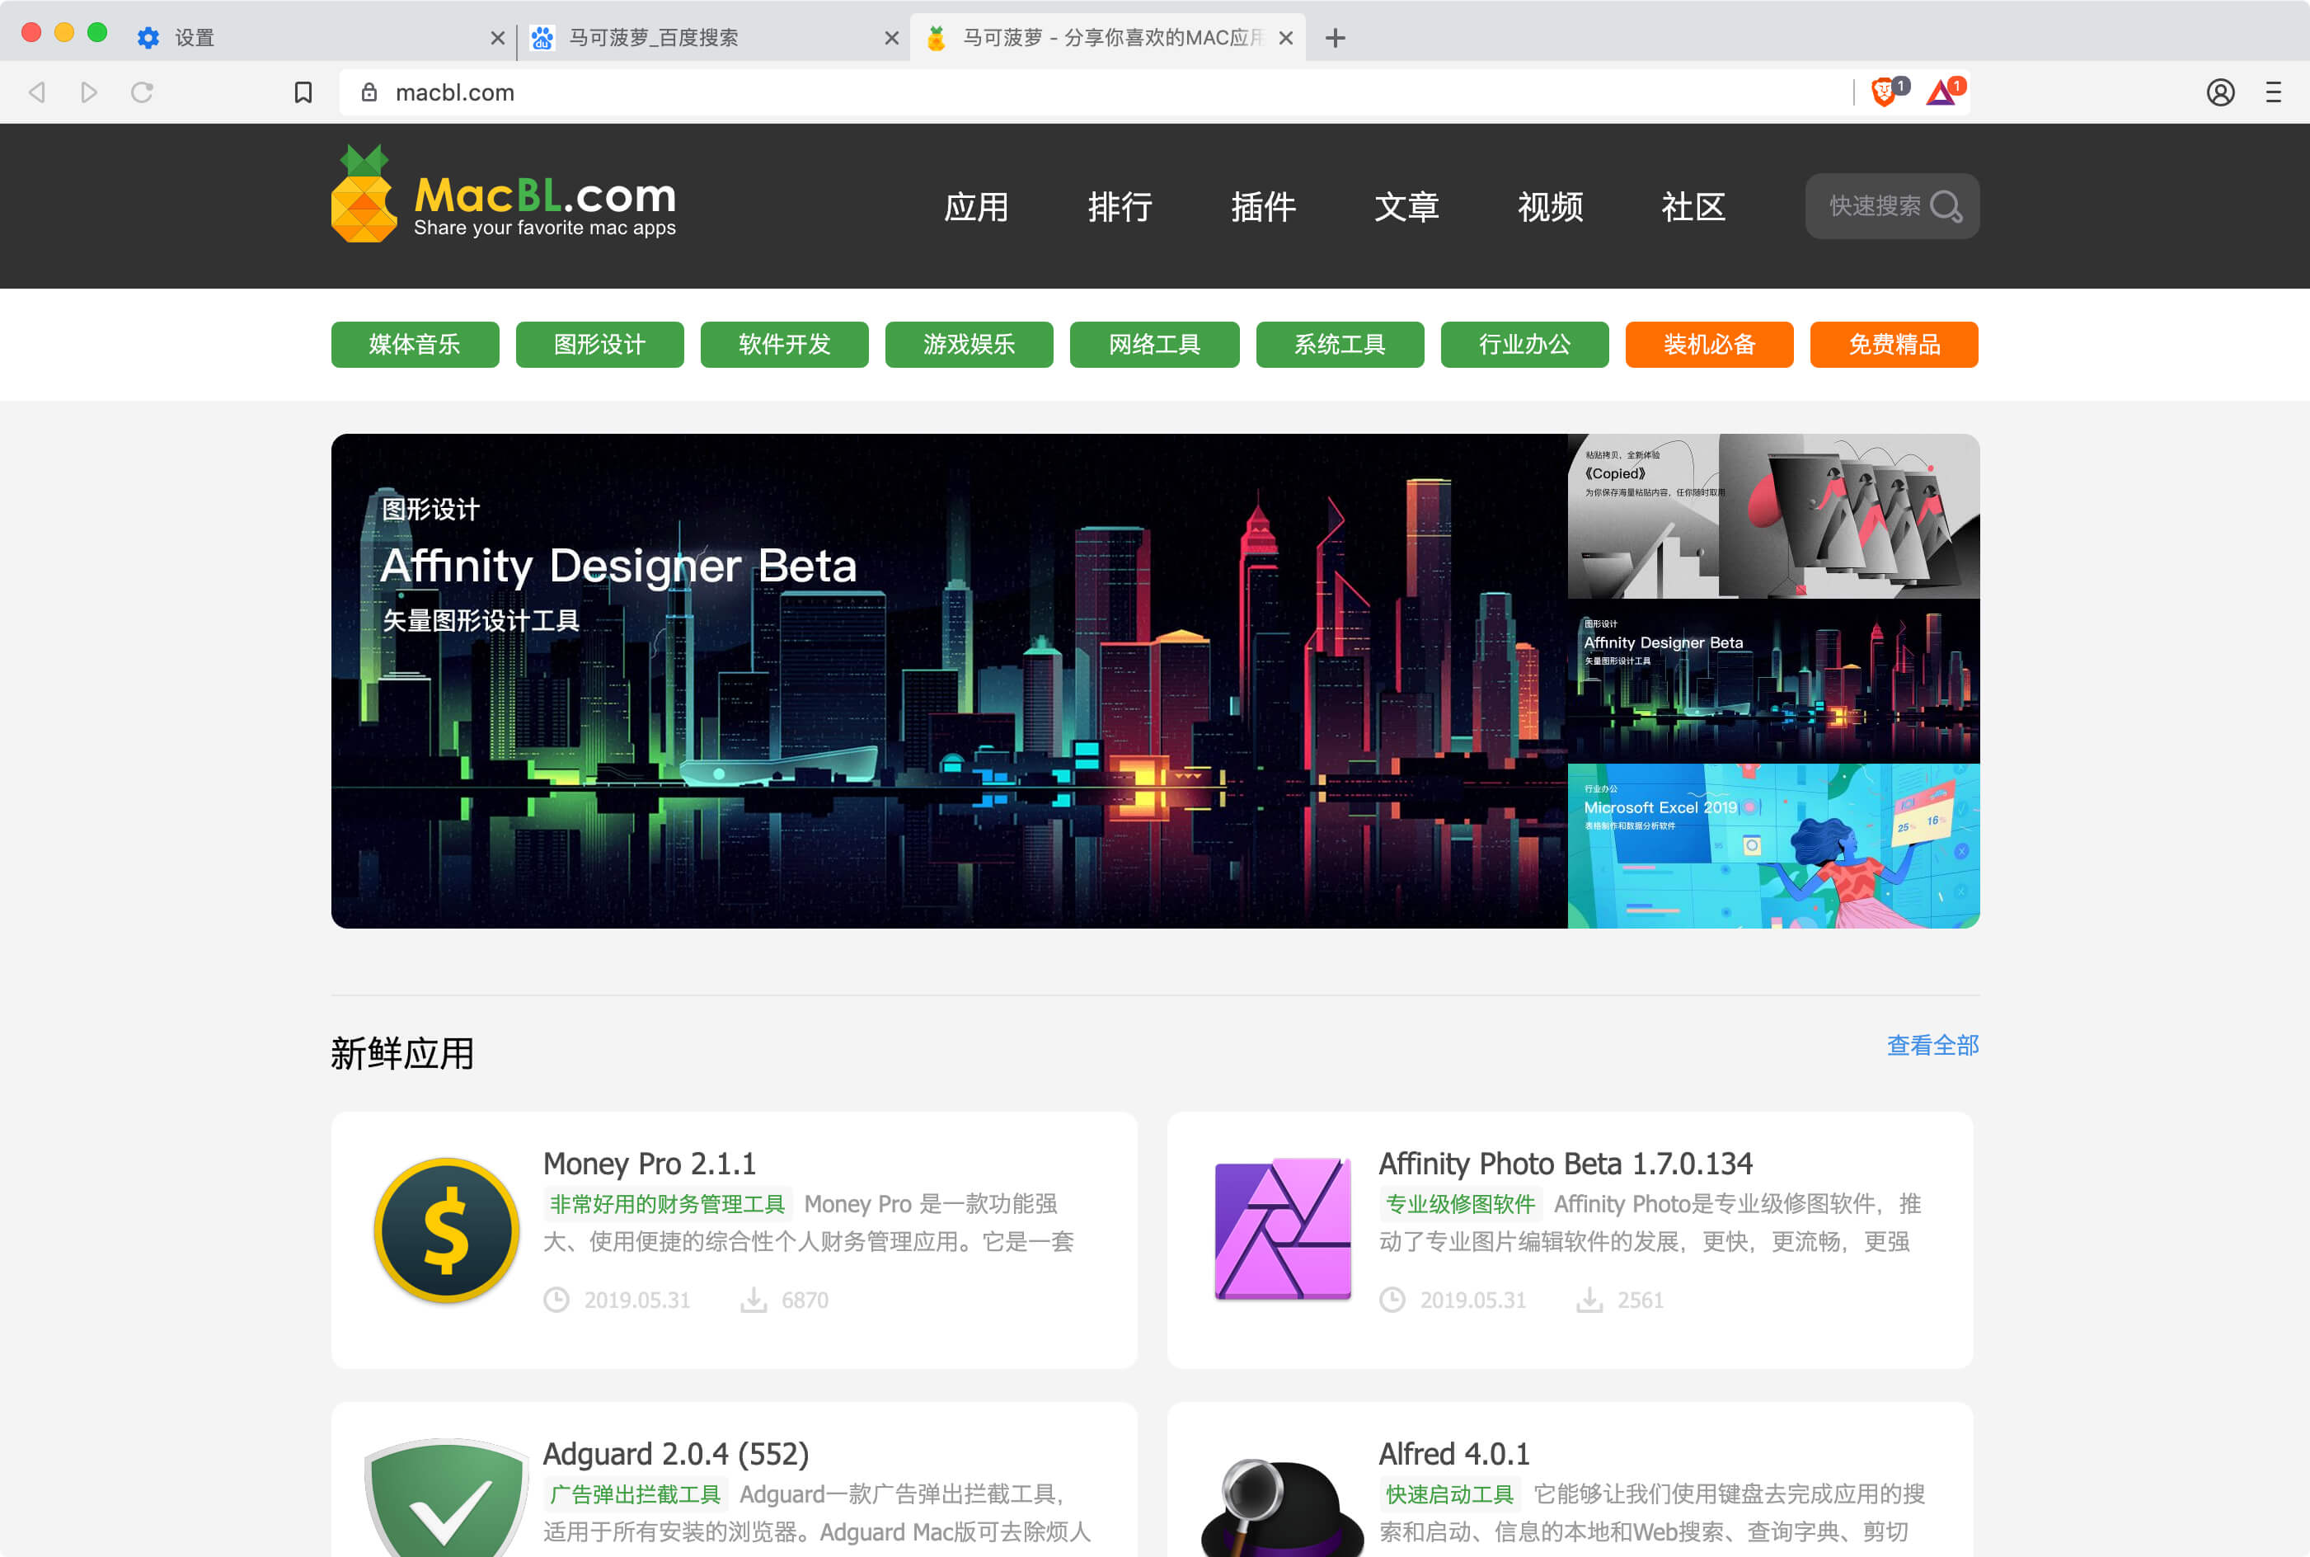Click the 广告弹出拦截工具 tag

pyautogui.click(x=636, y=1494)
